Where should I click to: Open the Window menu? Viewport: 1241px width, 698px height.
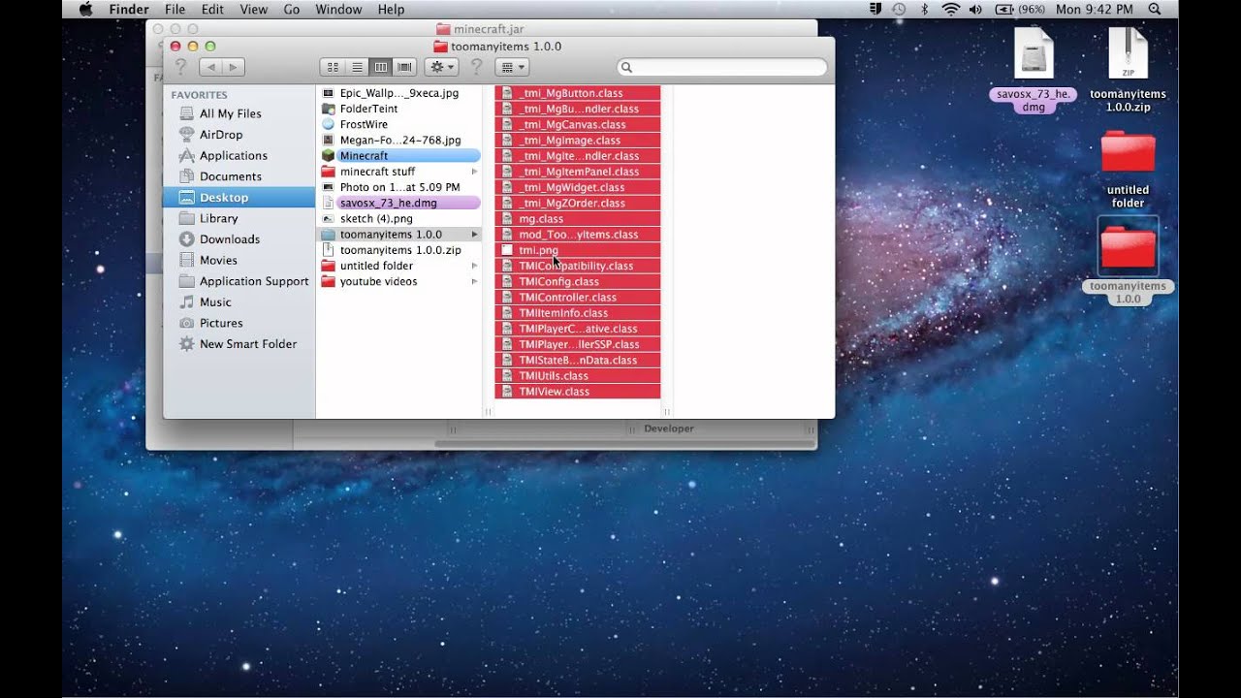pos(338,9)
